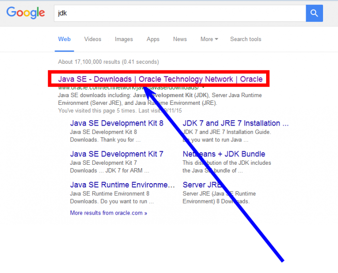Click 'JDK 7 and JRE 7 Installation Guide.' snippet
Viewport: 338px width, 273px height.
(227, 132)
